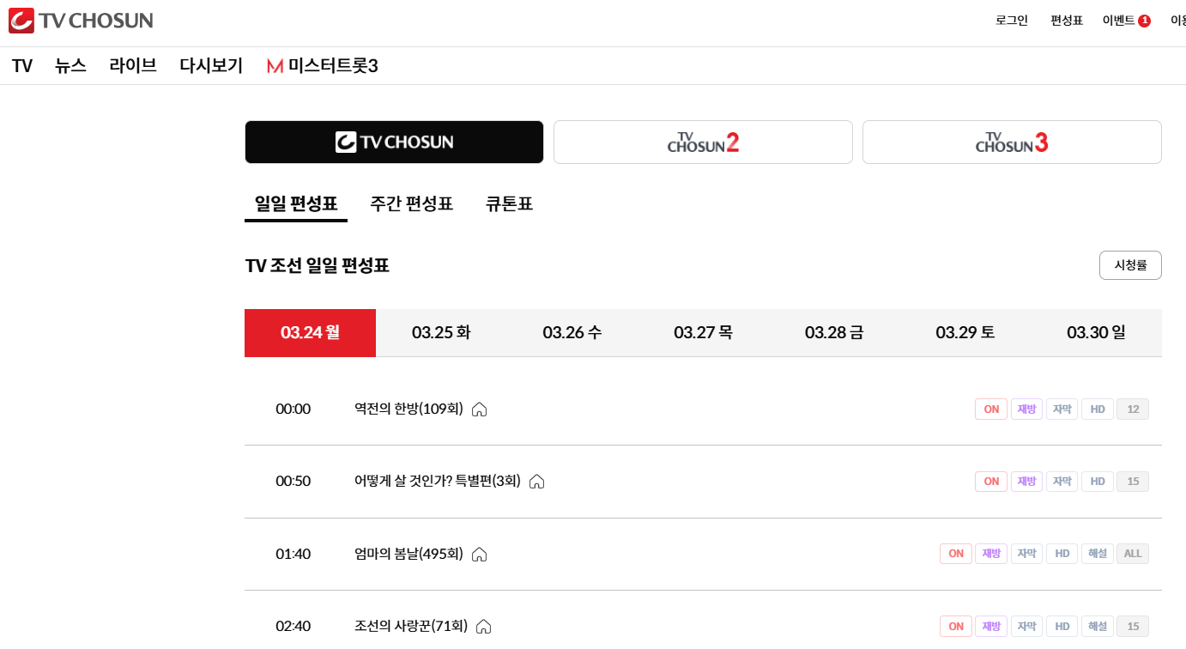The height and width of the screenshot is (649, 1186).
Task: Switch to the TV CHOSUN2 channel
Action: (x=702, y=142)
